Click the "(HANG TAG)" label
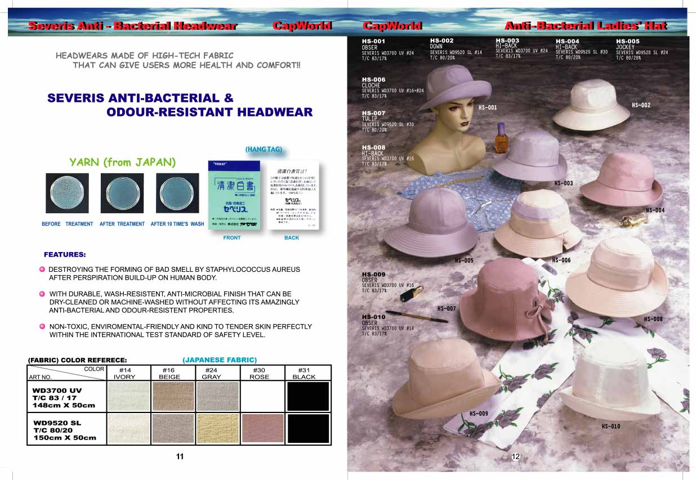Image resolution: width=696 pixels, height=480 pixels. (264, 150)
